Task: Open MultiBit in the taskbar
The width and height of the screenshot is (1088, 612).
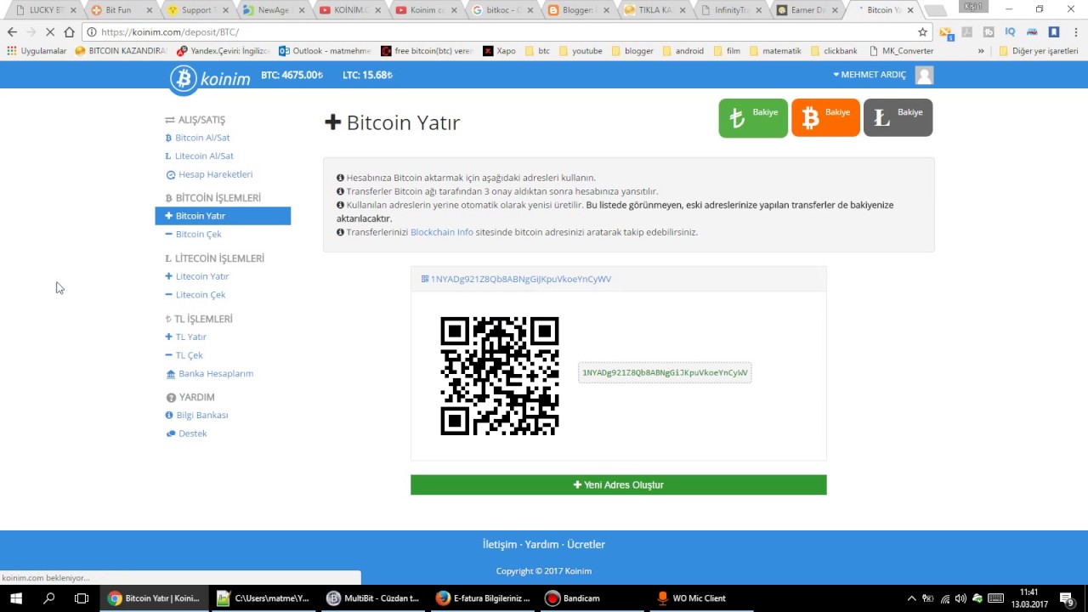Action: tap(373, 598)
